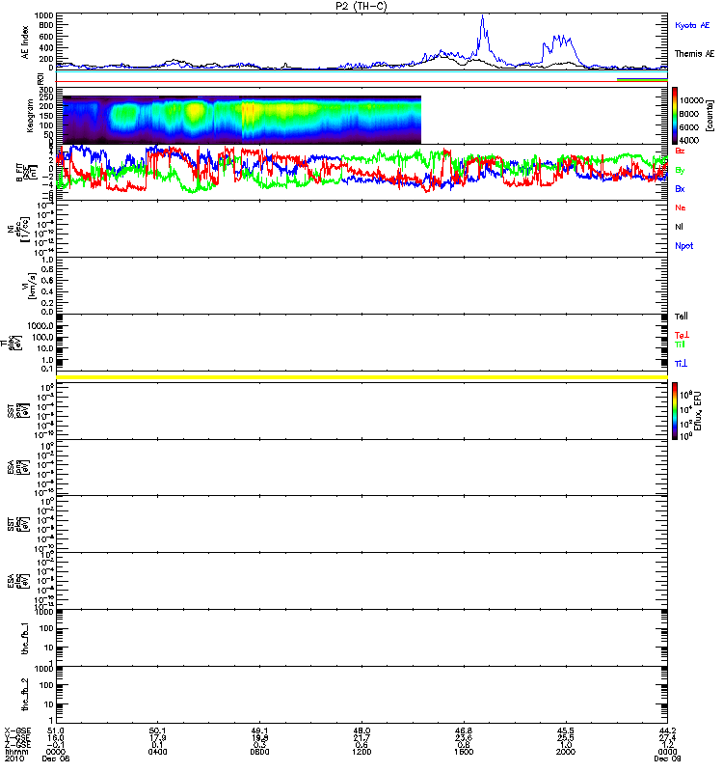Screen dimensions: 723x772
Task: Click the Dec 09 date label
Action: (x=667, y=758)
